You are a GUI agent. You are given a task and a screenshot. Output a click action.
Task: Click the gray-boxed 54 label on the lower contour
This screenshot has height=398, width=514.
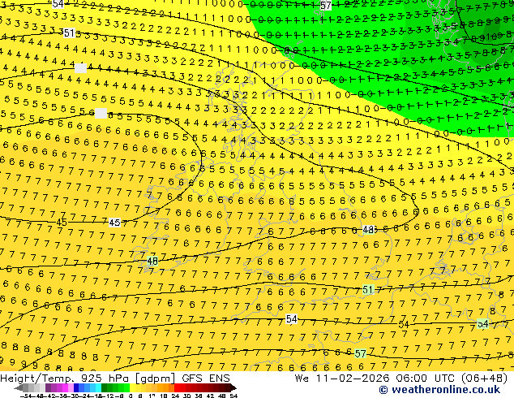point(291,319)
